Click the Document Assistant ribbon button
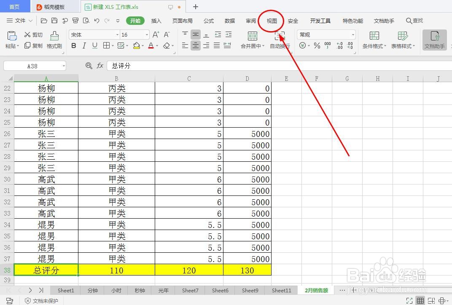 (435, 40)
